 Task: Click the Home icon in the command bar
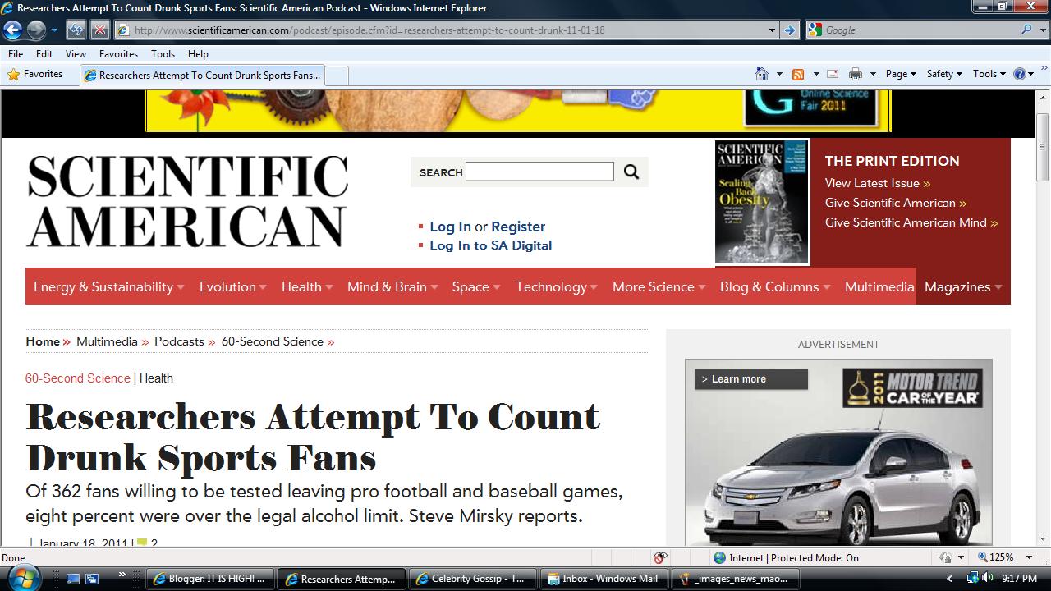click(x=762, y=74)
